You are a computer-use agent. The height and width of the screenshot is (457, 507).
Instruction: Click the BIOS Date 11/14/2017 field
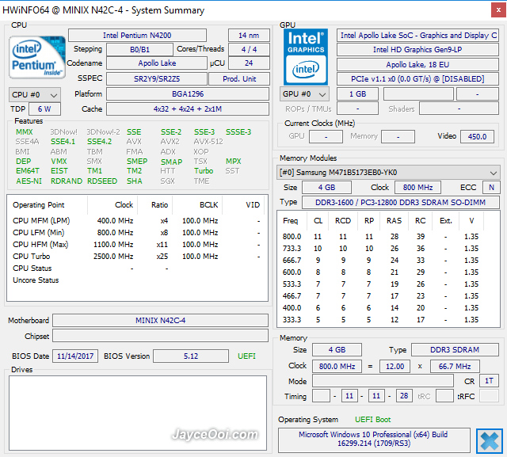click(75, 356)
